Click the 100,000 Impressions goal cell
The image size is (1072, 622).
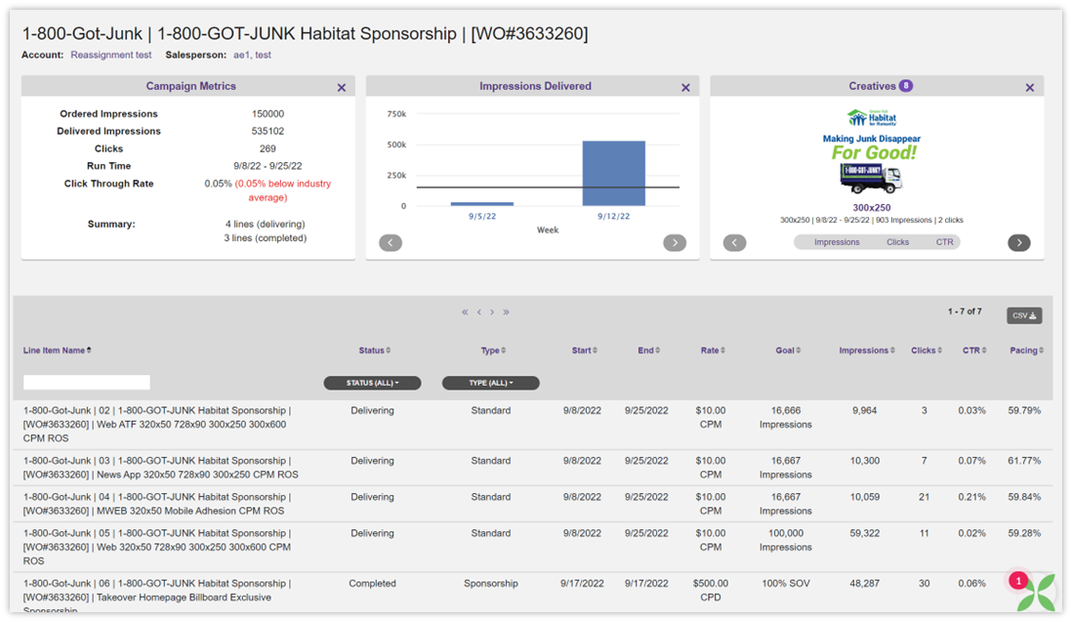[x=786, y=540]
